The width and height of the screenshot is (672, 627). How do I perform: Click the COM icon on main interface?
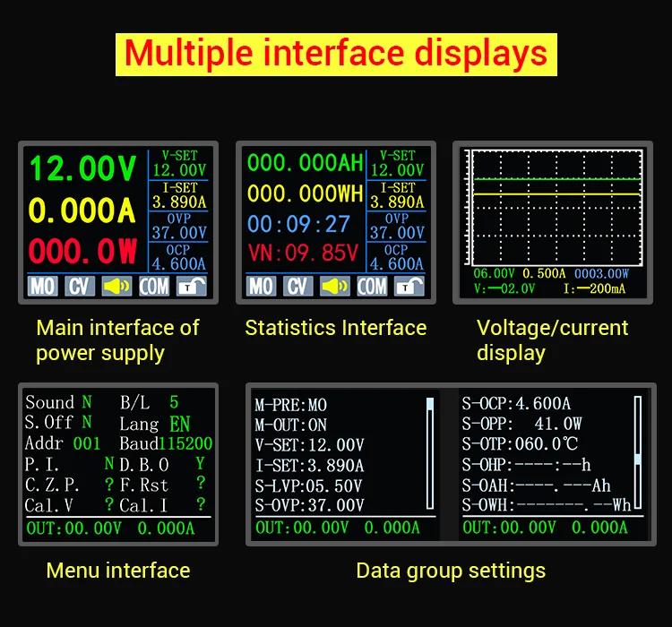(154, 287)
